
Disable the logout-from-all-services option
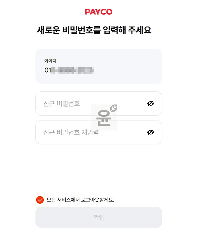(x=39, y=199)
